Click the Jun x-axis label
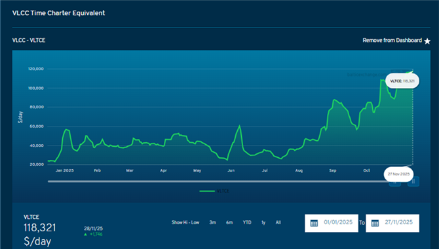 tap(231, 170)
